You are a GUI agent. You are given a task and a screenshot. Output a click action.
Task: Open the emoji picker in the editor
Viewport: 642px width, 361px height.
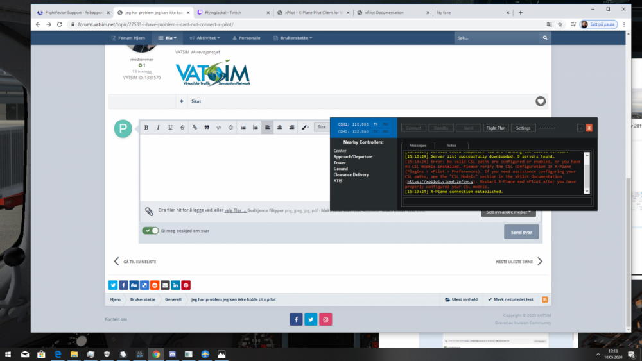(231, 128)
